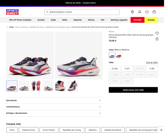166x133 pixels.
Task: Open the large single shoe side image
Action: click(x=79, y=55)
